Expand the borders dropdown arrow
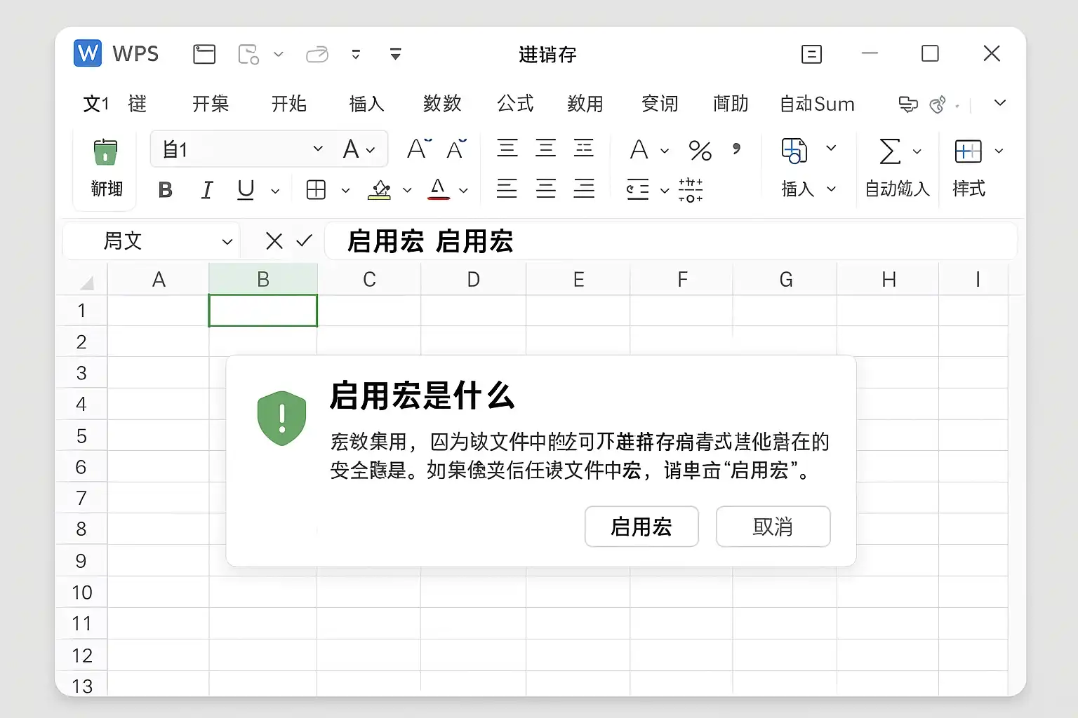This screenshot has height=718, width=1078. coord(345,191)
